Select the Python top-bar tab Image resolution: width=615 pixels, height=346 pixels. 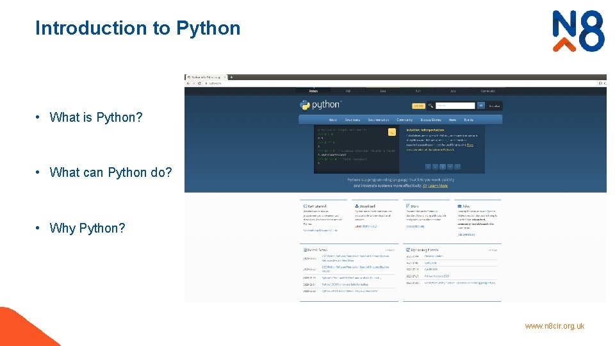click(313, 91)
